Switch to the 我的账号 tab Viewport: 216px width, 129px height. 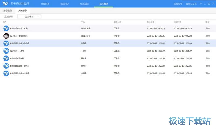[22, 11]
